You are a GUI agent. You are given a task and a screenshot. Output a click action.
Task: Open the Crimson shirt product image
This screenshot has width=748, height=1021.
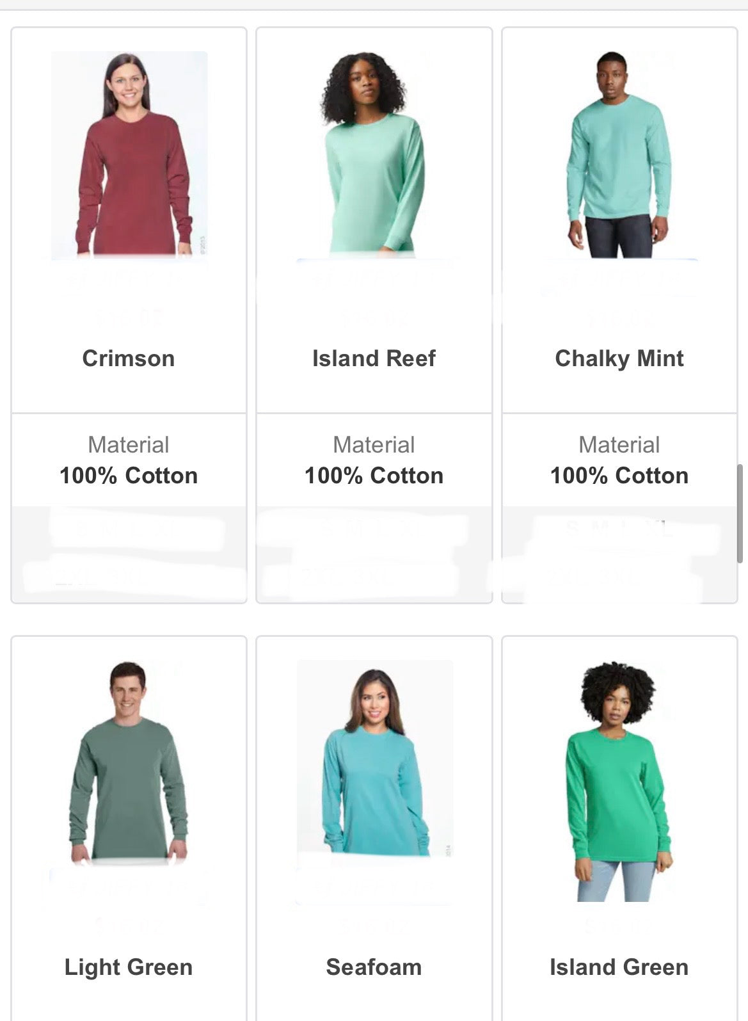pyautogui.click(x=129, y=154)
